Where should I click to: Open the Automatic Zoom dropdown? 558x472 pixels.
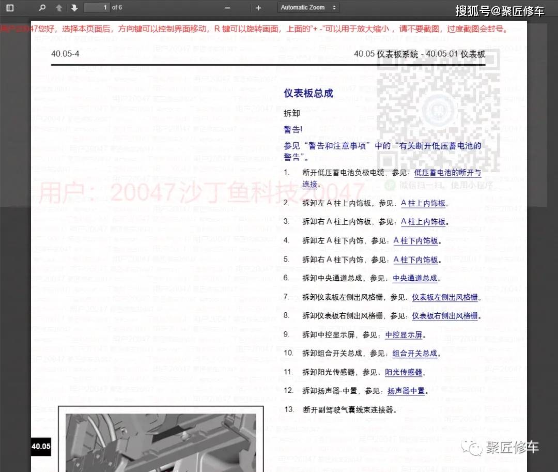point(308,8)
